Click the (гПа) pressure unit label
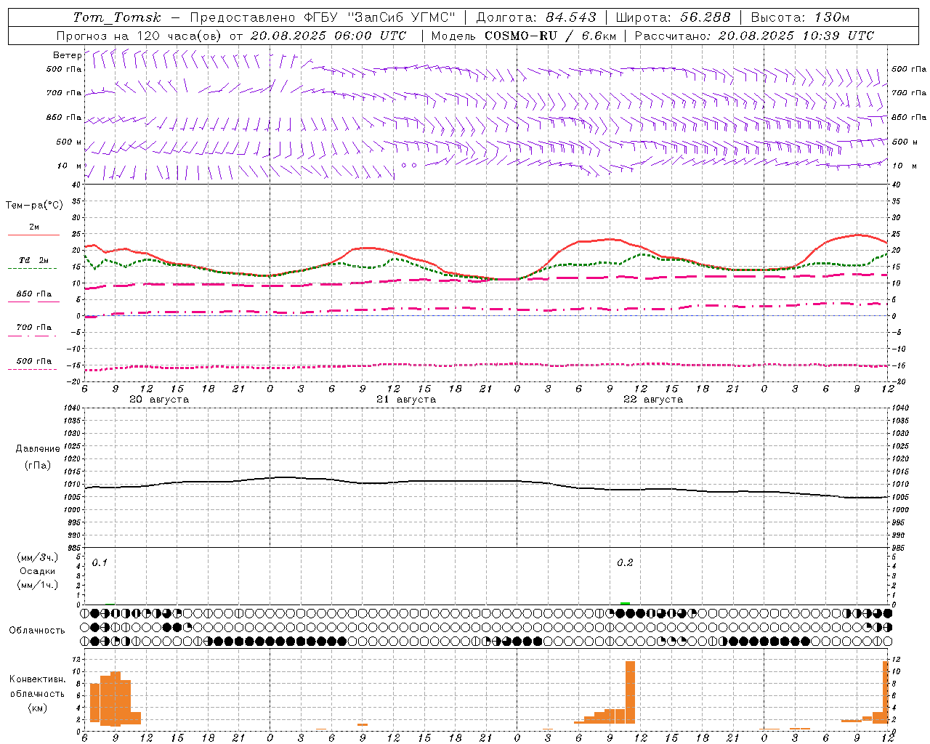 pyautogui.click(x=38, y=465)
